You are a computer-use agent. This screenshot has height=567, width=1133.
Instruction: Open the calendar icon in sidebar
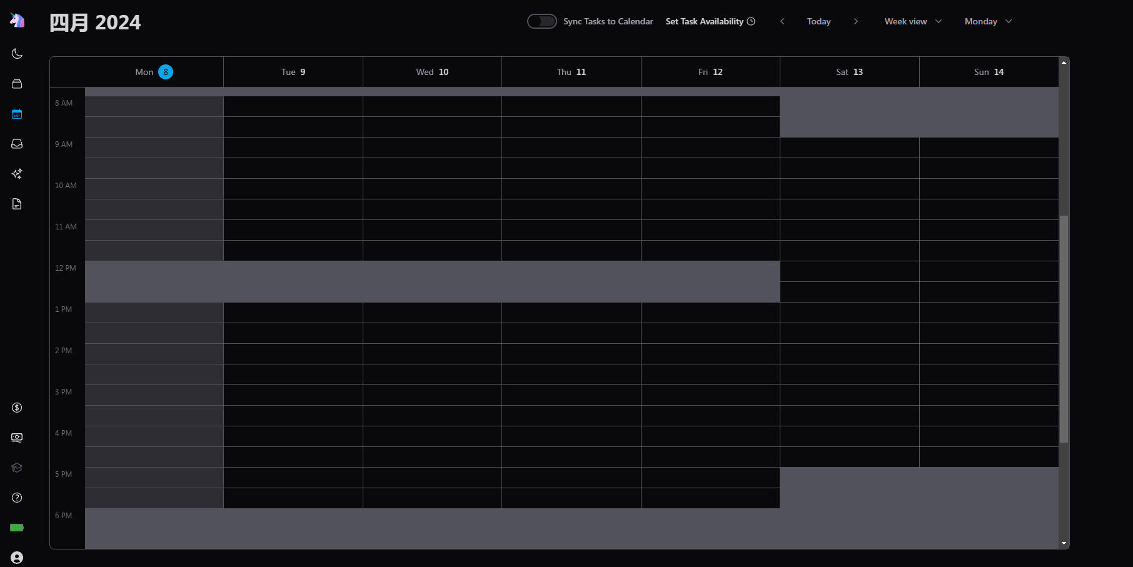pyautogui.click(x=17, y=114)
